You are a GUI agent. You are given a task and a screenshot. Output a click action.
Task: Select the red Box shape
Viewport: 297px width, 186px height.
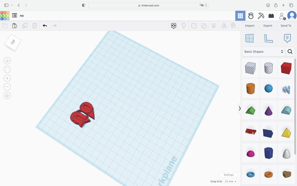point(286,68)
